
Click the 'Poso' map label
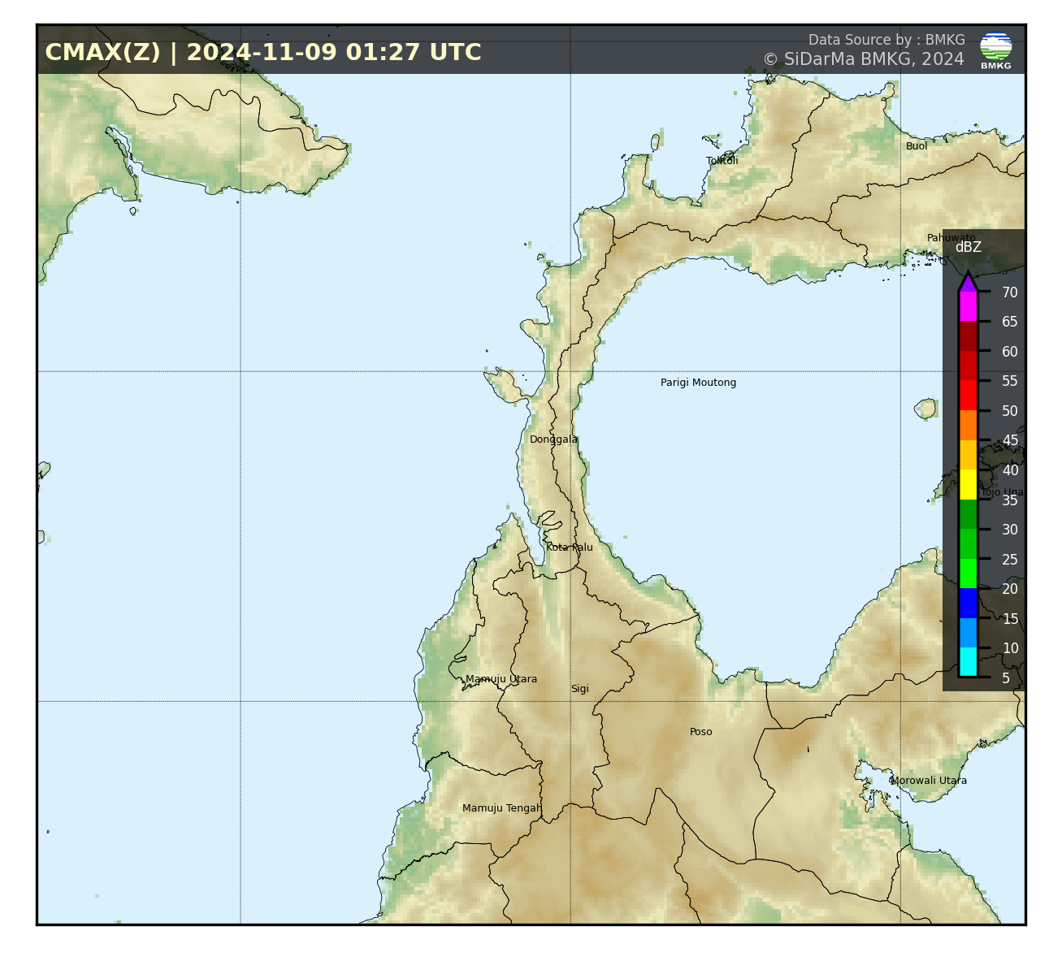pyautogui.click(x=701, y=732)
